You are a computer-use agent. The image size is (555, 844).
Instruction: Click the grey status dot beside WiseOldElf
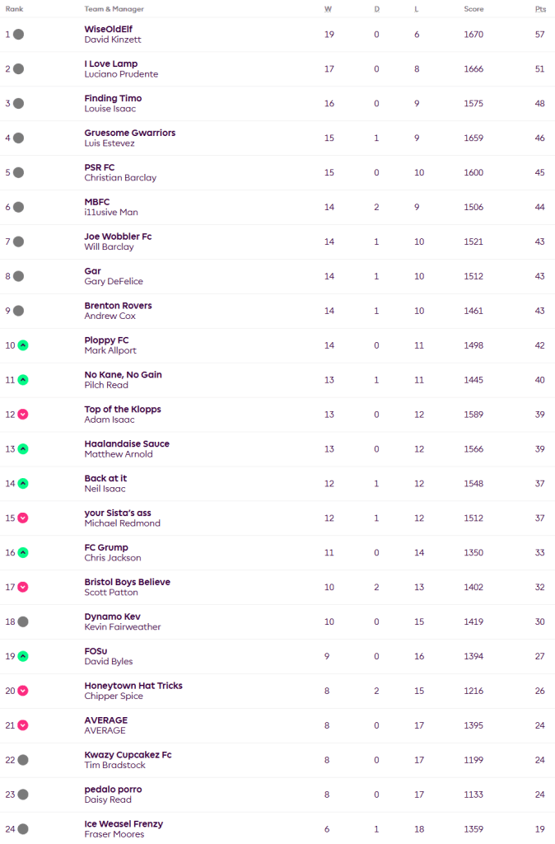18,35
